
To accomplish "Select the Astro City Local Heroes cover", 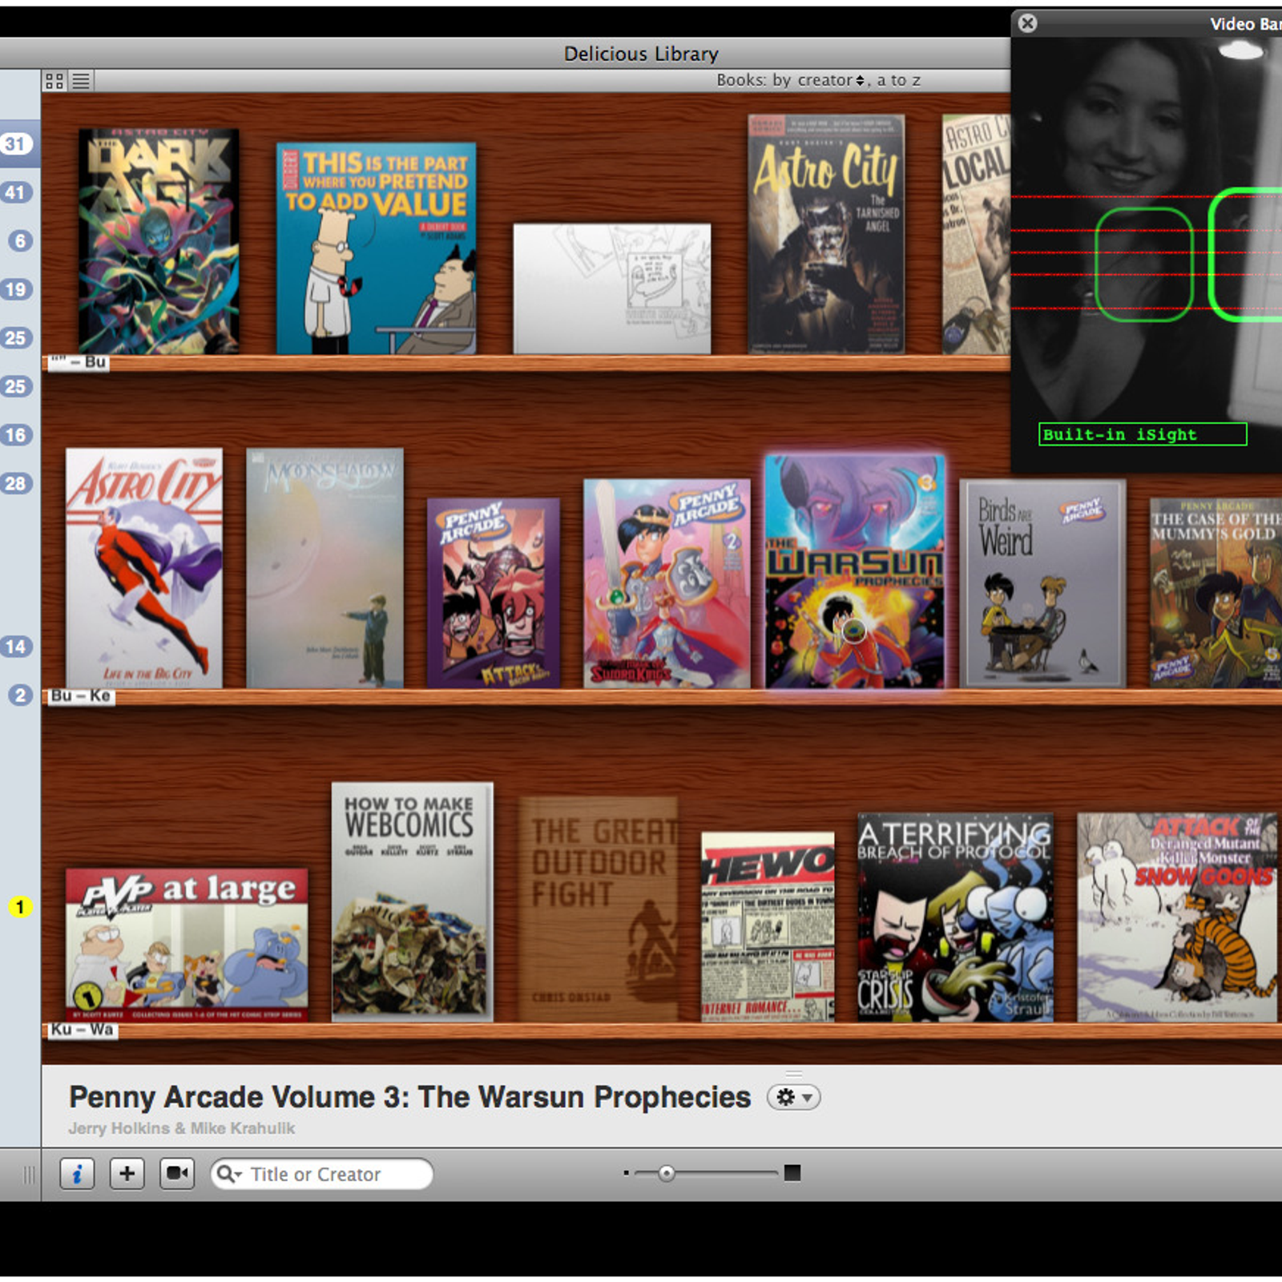I will 976,234.
